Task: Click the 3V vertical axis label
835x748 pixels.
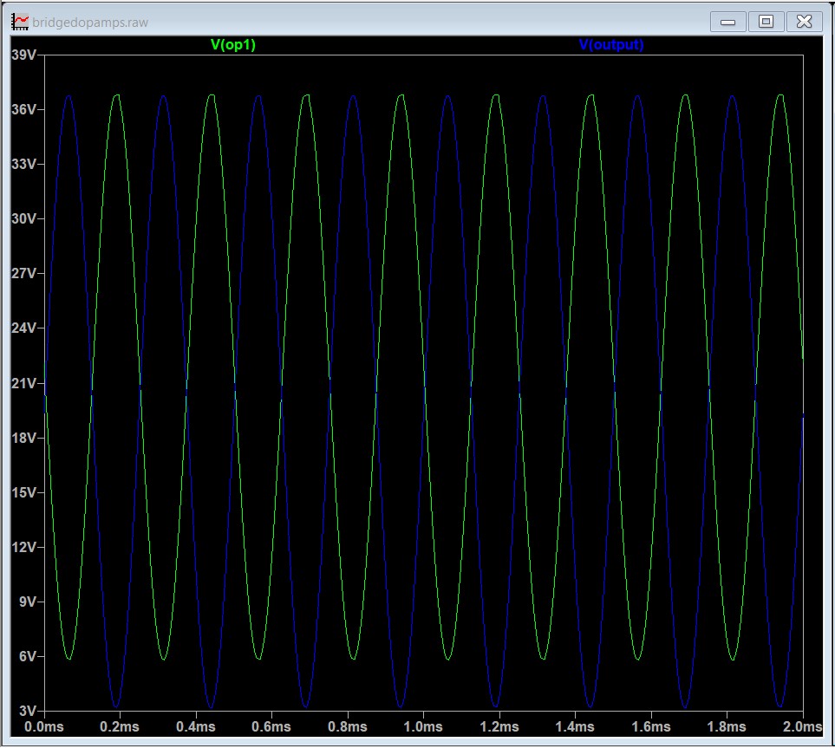Action: click(28, 711)
